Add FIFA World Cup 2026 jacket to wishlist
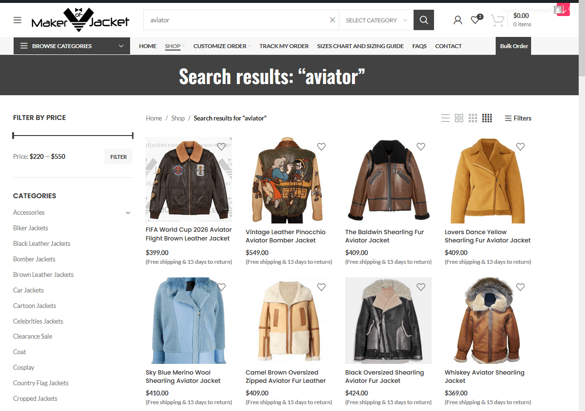 [221, 146]
